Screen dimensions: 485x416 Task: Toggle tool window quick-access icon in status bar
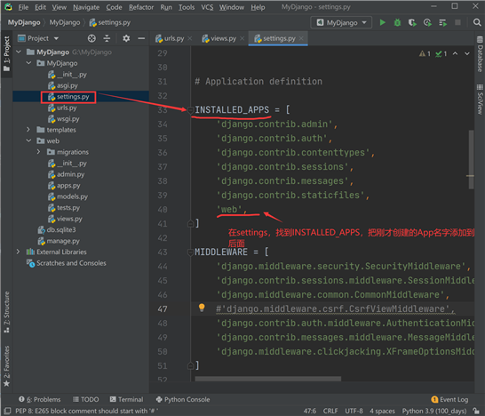pyautogui.click(x=7, y=411)
